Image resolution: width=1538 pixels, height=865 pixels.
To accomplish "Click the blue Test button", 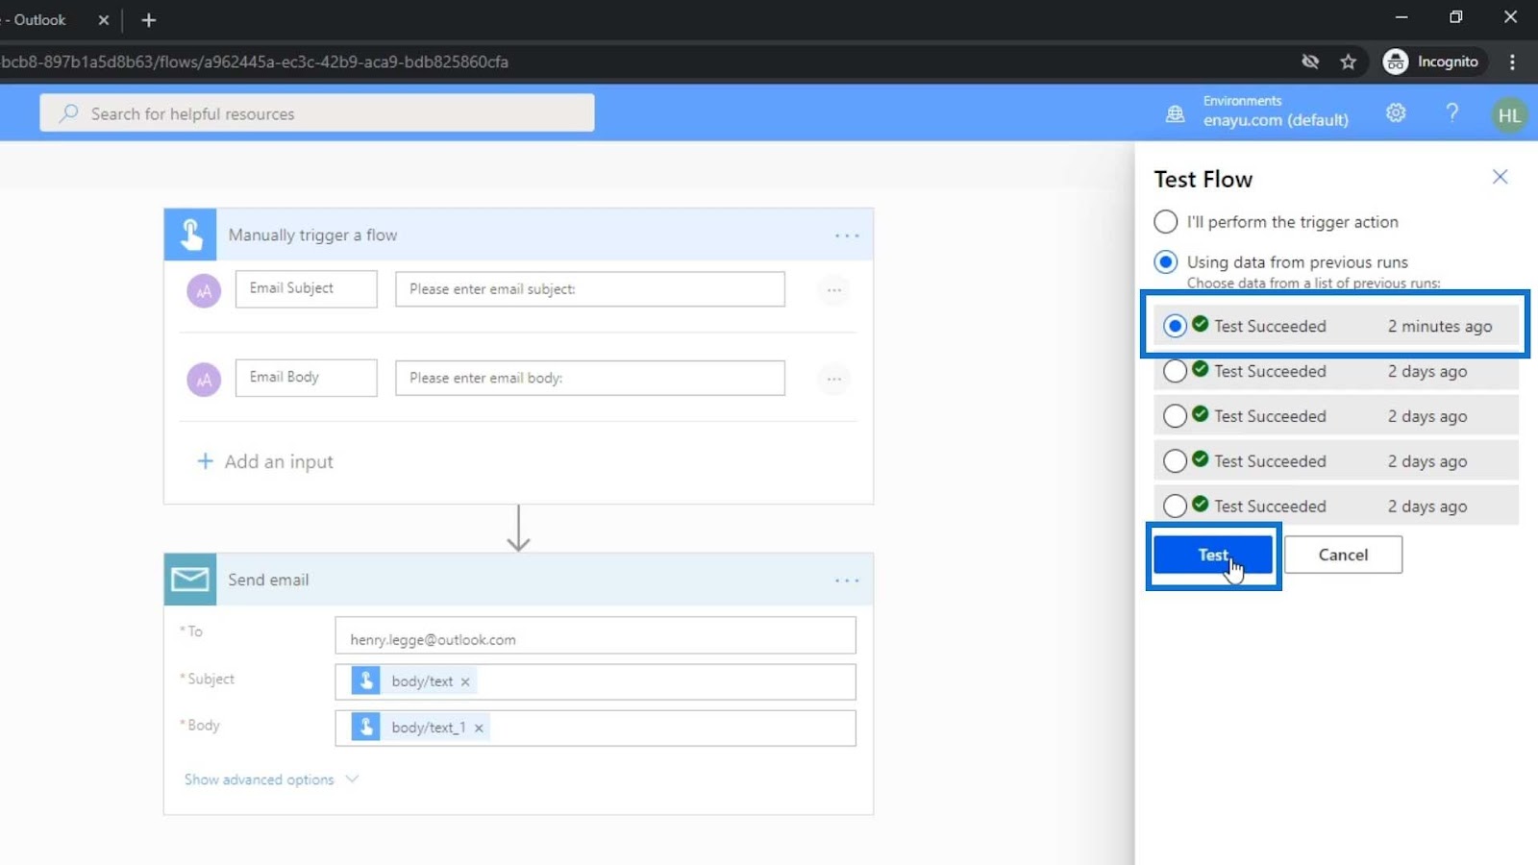I will point(1213,555).
